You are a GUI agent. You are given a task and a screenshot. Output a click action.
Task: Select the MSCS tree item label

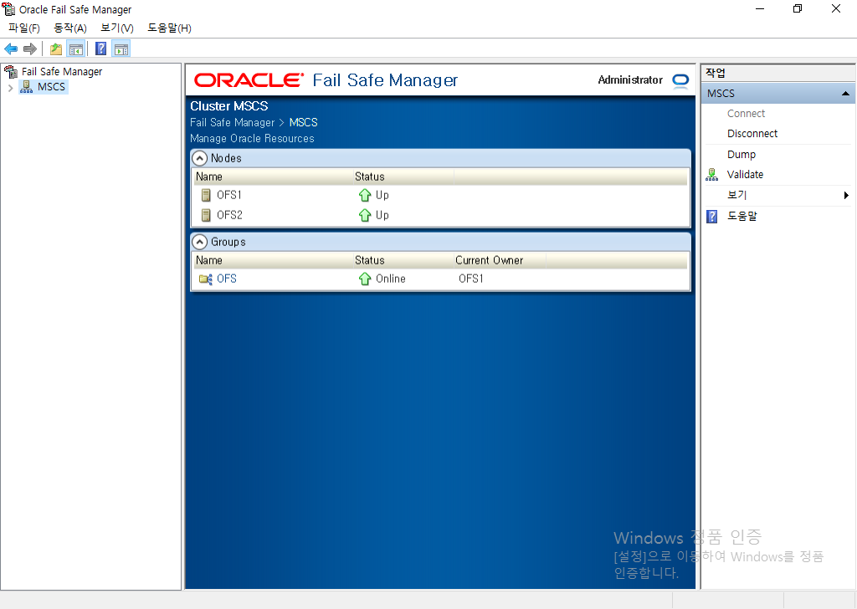click(51, 87)
